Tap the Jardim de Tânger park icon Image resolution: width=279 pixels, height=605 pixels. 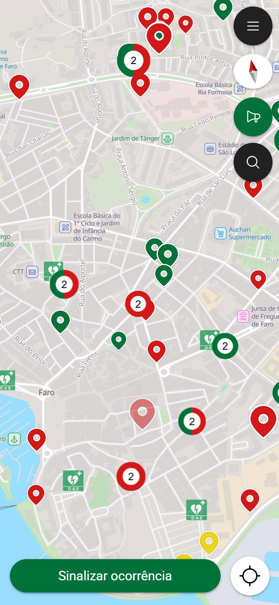point(167,139)
